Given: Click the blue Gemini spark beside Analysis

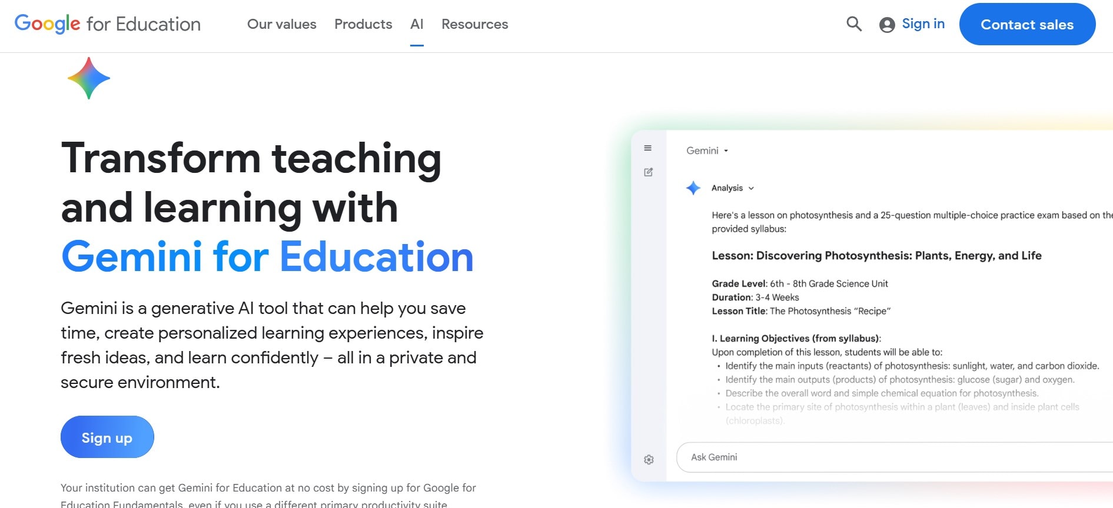Looking at the screenshot, I should pyautogui.click(x=693, y=188).
